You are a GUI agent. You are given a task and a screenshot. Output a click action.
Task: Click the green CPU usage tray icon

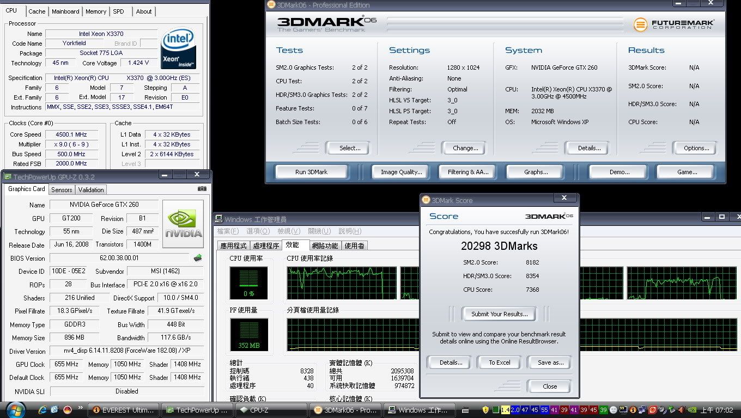pos(495,410)
